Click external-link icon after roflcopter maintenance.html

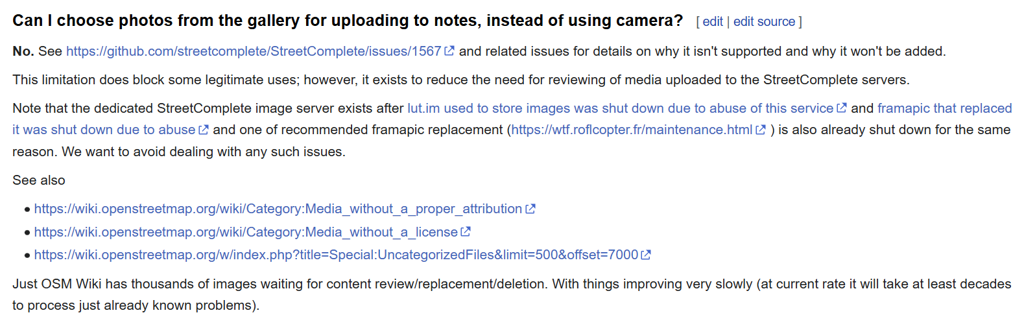761,130
